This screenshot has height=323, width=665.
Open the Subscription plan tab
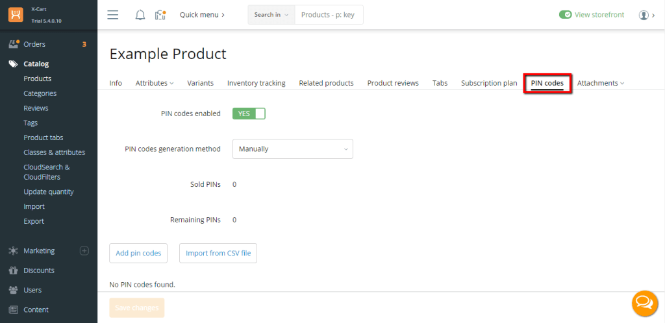[x=489, y=83]
